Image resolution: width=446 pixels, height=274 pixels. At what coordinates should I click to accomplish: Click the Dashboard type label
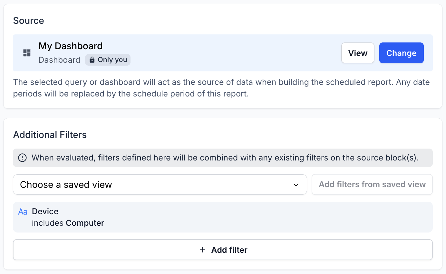(x=59, y=60)
